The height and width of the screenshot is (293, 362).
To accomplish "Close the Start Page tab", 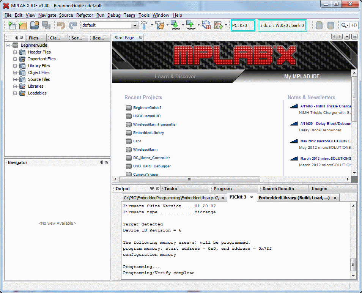I will [140, 38].
